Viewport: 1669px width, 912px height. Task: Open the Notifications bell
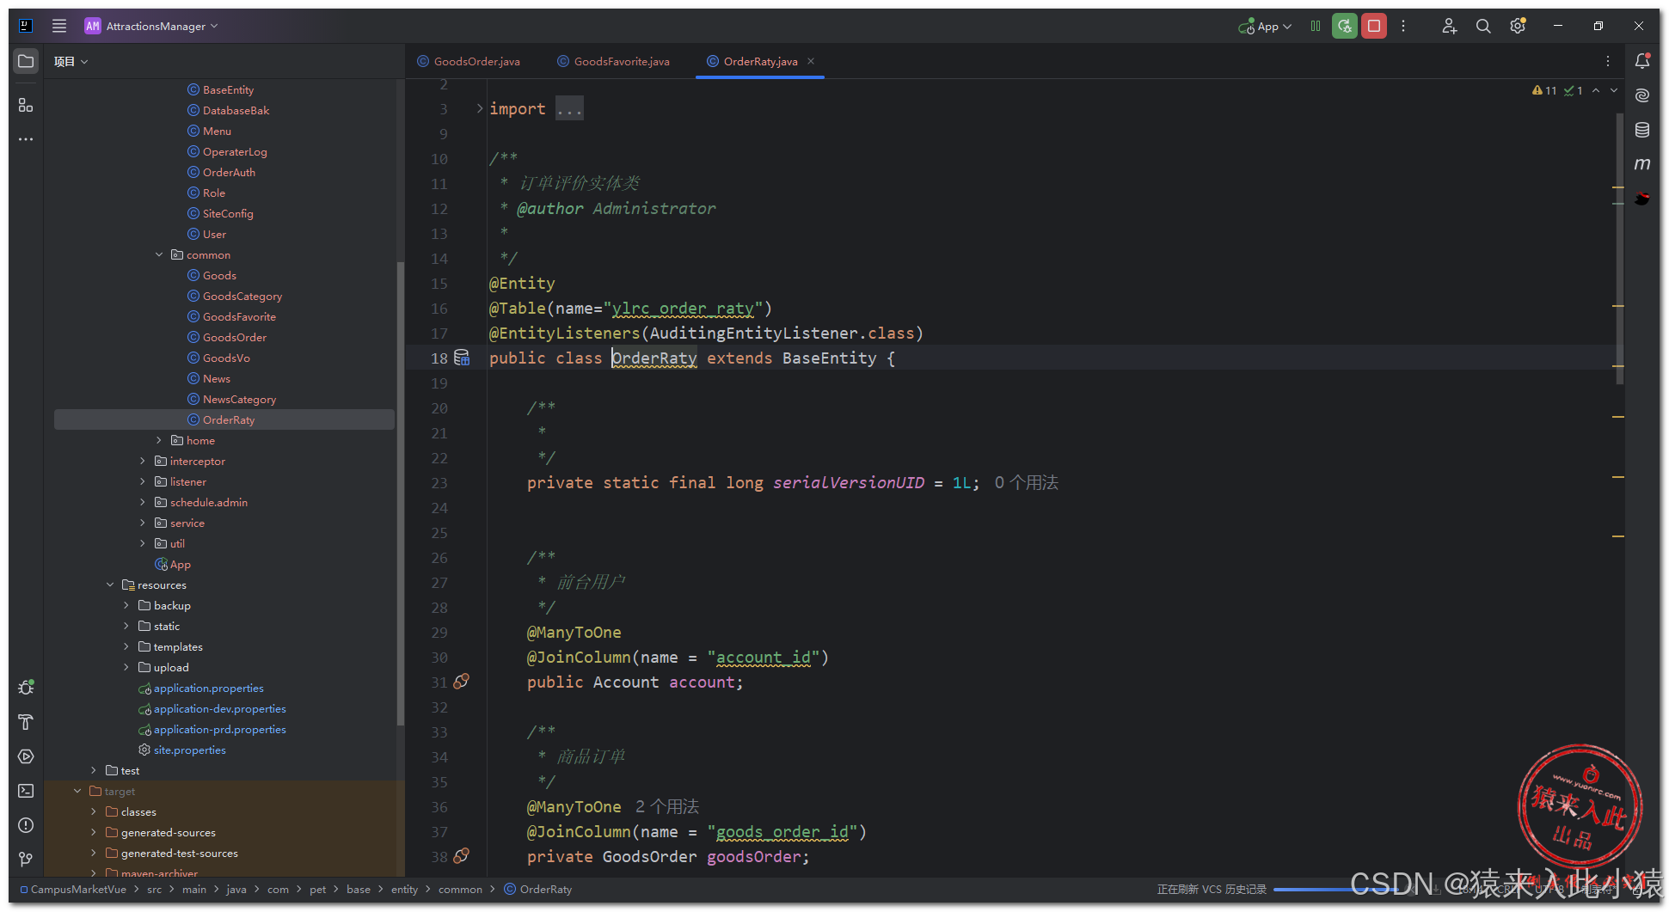click(x=1642, y=61)
